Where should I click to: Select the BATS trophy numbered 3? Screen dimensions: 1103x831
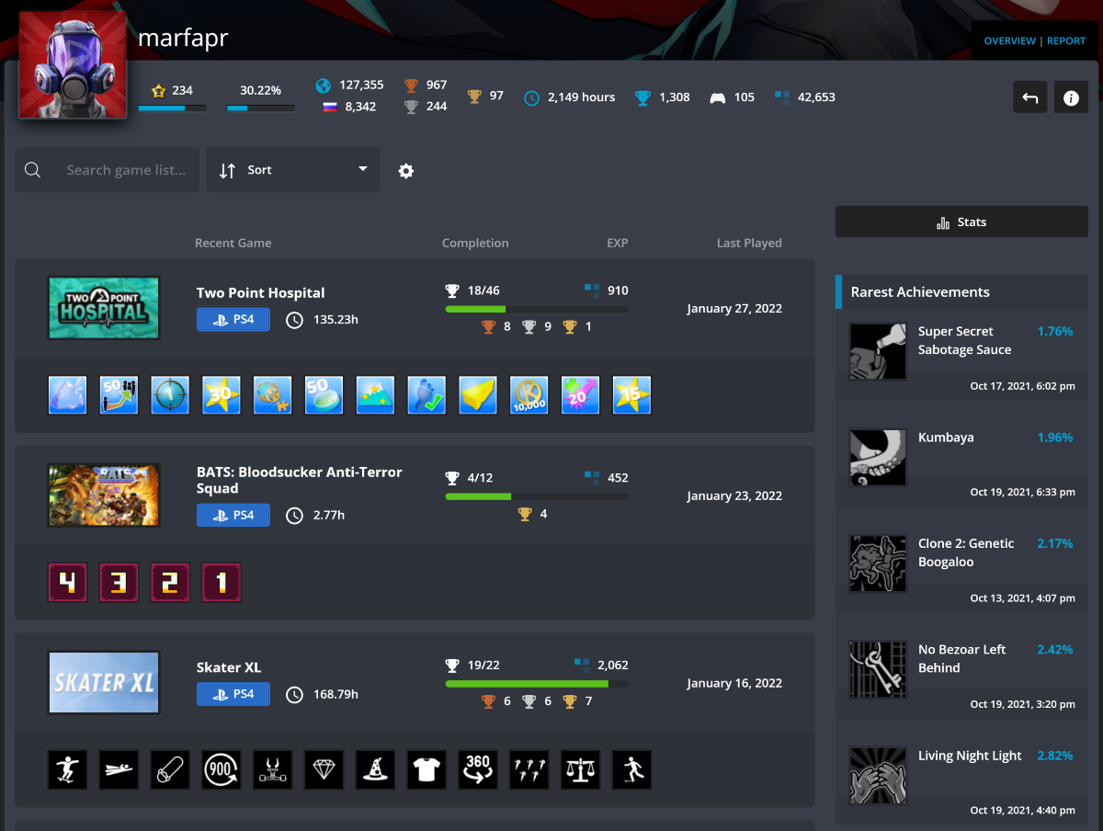point(119,583)
